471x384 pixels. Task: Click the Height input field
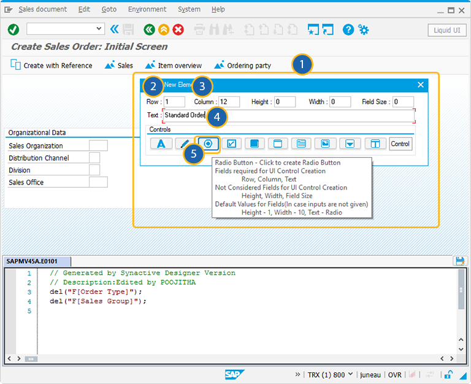(285, 102)
